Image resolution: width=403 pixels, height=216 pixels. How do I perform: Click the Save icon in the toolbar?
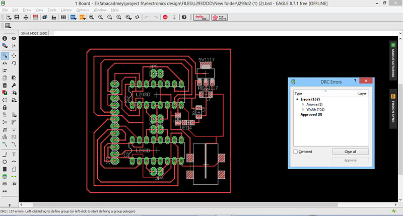pos(16,17)
